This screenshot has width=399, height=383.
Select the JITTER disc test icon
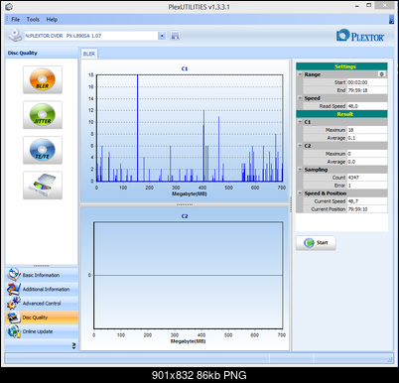pyautogui.click(x=43, y=115)
